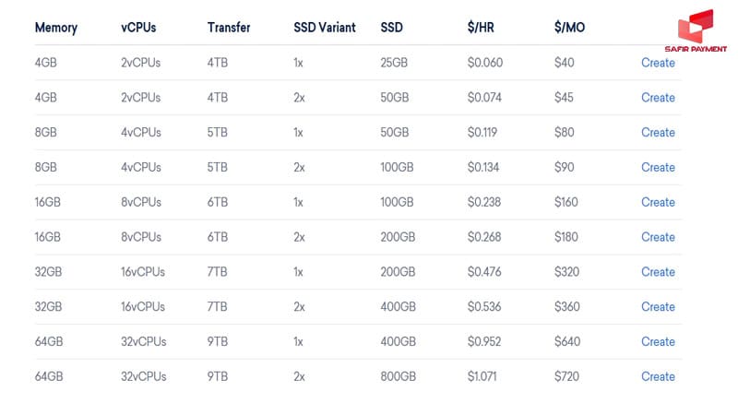
Task: Create the 16GB 2x SSD $180 plan
Action: (x=658, y=237)
